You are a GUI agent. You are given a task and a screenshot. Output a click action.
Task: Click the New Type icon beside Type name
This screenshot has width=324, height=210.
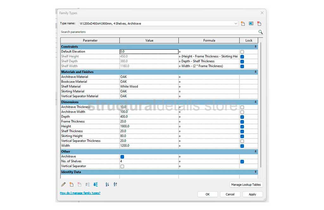point(243,23)
